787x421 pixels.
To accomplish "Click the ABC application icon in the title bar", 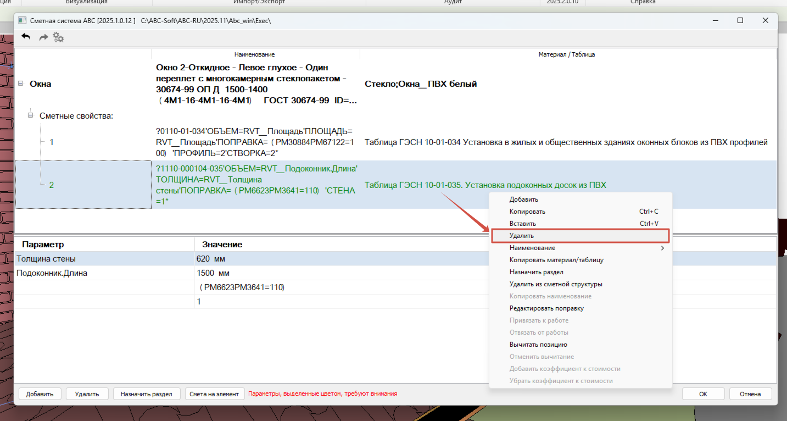I will [22, 20].
